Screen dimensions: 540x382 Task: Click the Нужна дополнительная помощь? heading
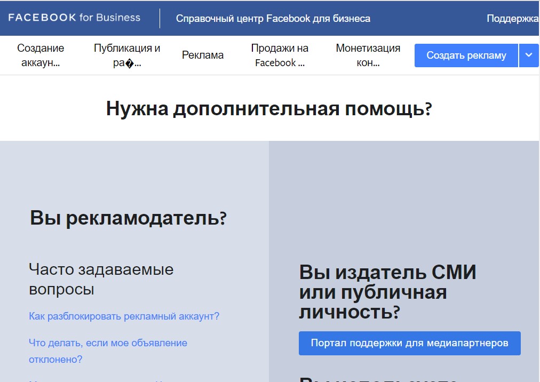(x=269, y=109)
